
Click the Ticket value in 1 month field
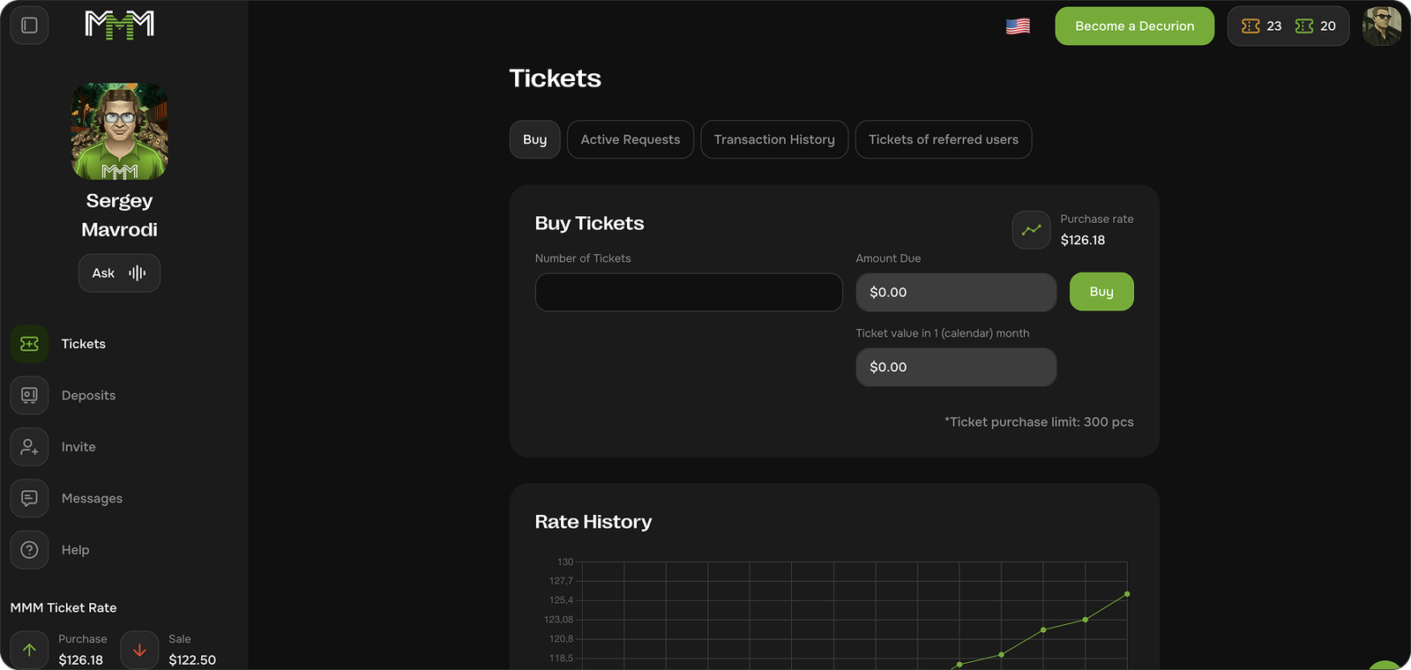coord(956,367)
